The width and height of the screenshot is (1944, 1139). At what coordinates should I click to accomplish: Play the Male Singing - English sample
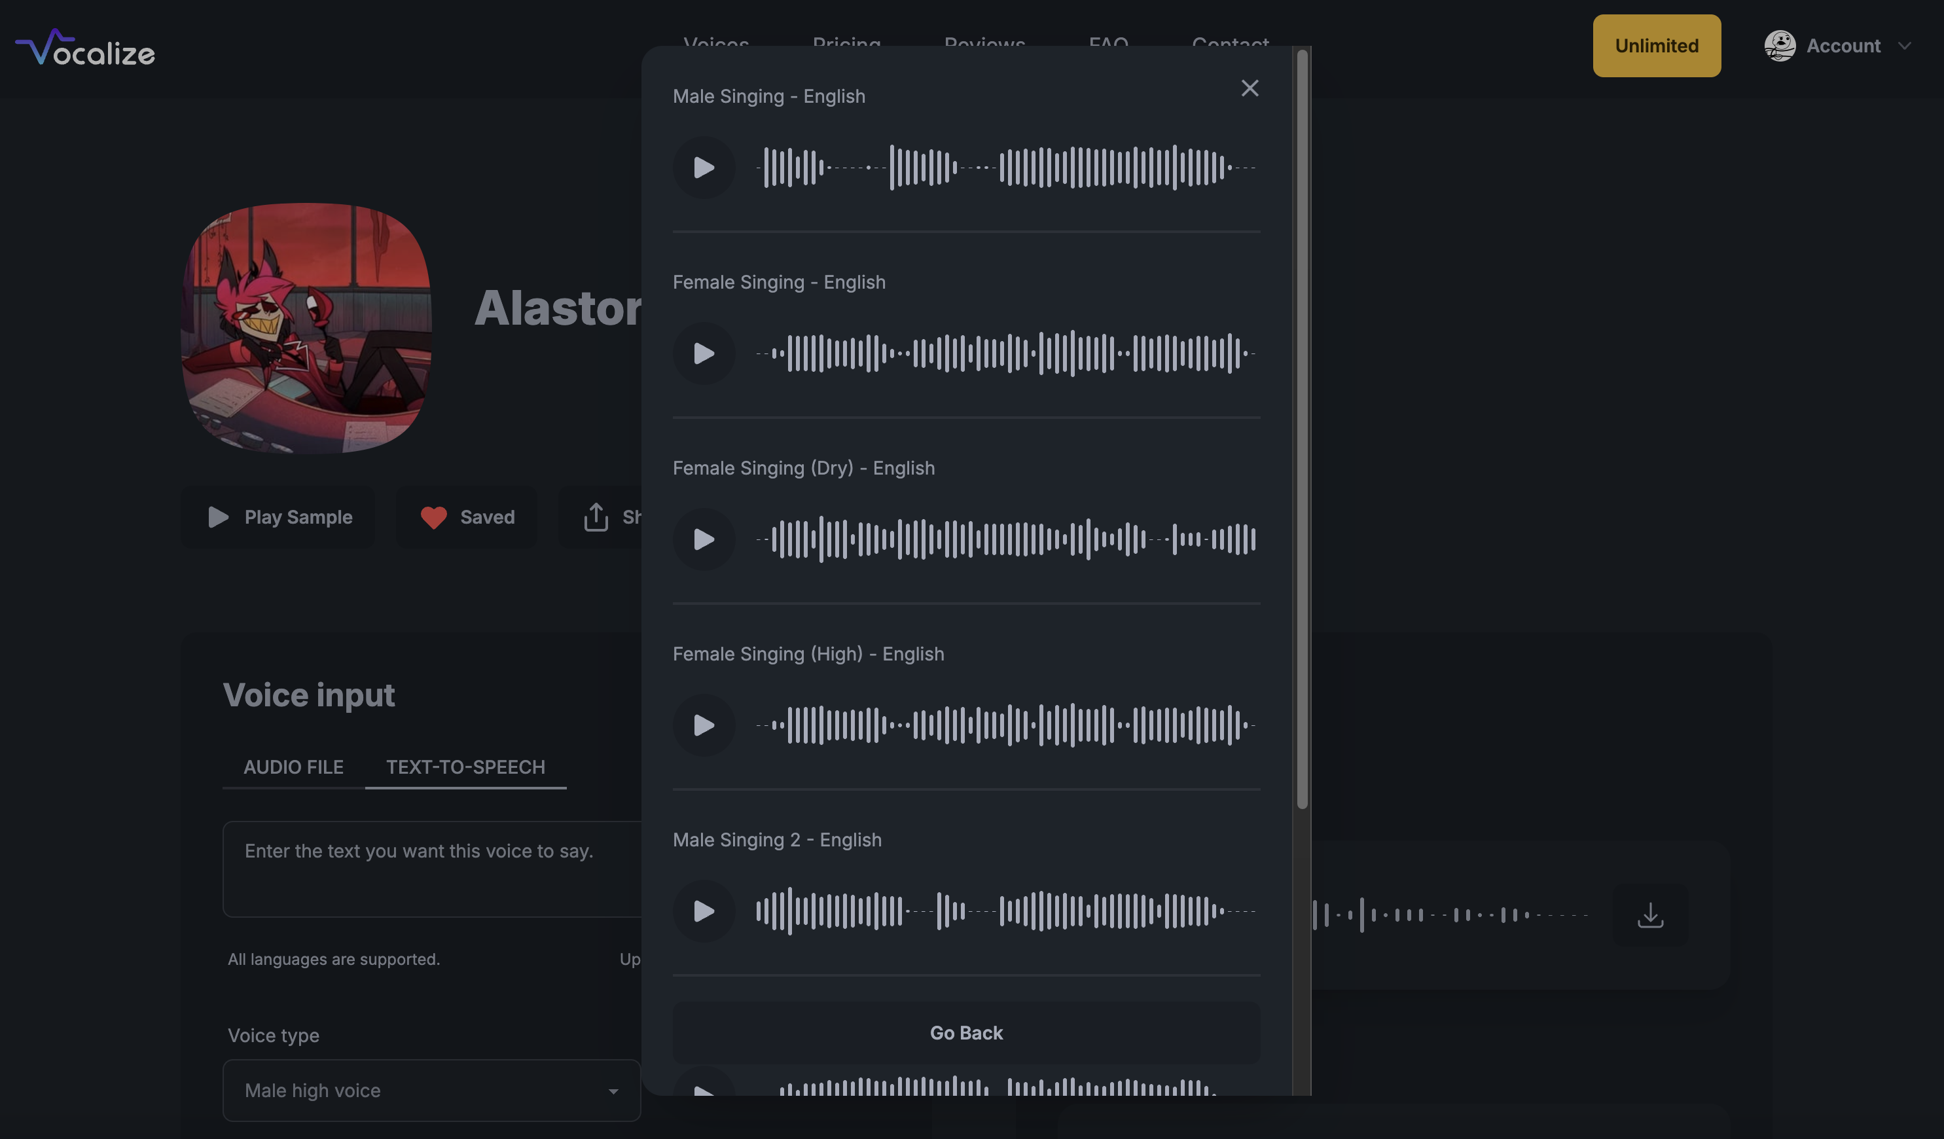click(704, 168)
